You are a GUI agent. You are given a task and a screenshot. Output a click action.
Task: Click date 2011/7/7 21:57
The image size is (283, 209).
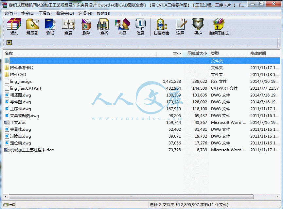pyautogui.click(x=264, y=88)
